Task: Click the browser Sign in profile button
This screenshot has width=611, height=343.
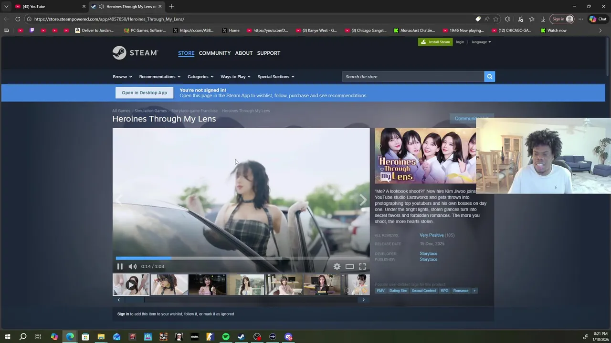Action: tap(562, 19)
